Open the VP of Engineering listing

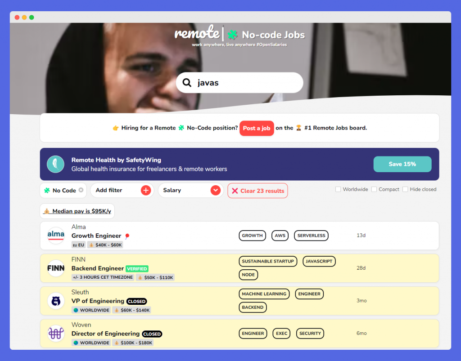click(x=98, y=301)
